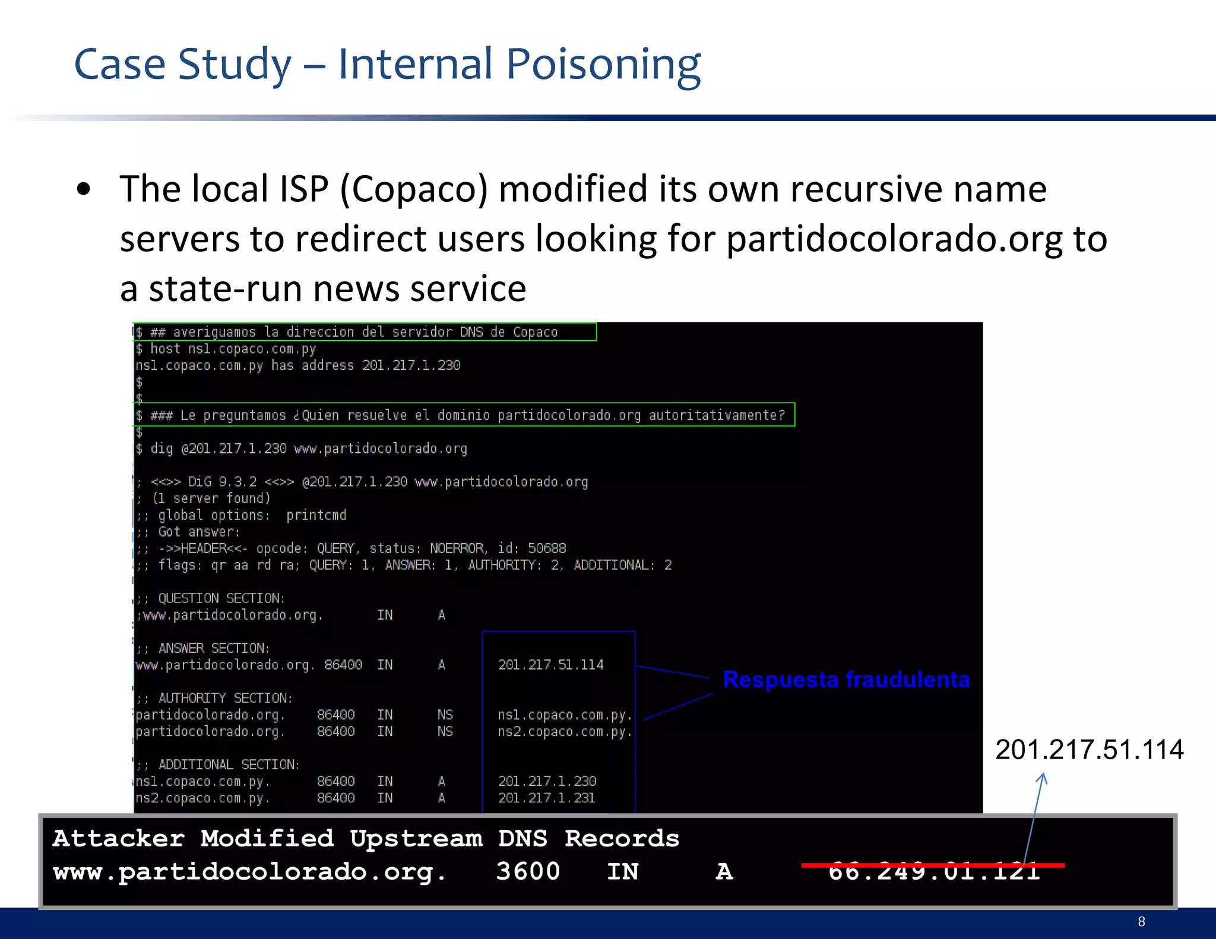
Task: Click the NS value 'ns2.copaco.com.py.'
Action: coord(565,731)
